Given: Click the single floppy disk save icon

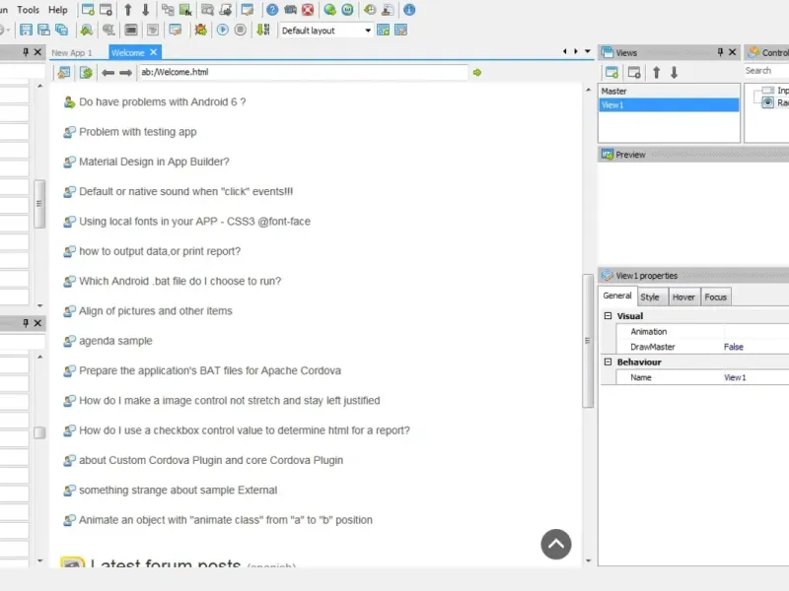Looking at the screenshot, I should pyautogui.click(x=26, y=31).
